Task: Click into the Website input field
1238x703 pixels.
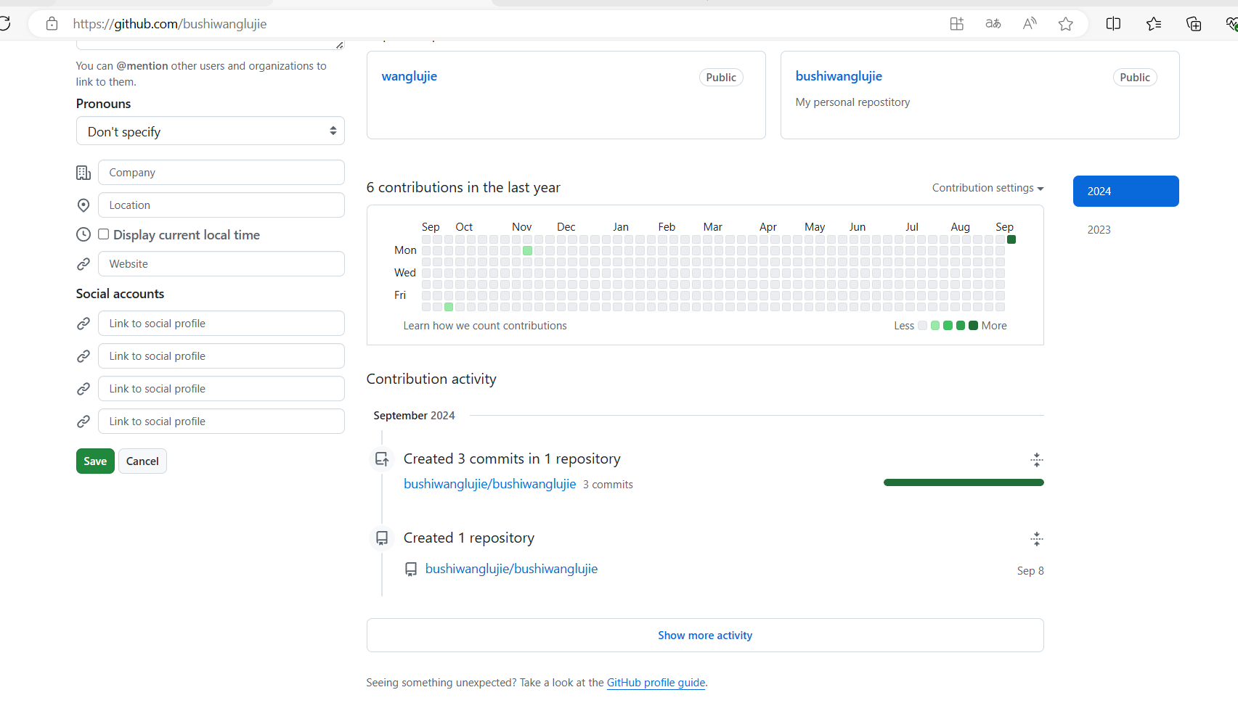Action: (221, 264)
